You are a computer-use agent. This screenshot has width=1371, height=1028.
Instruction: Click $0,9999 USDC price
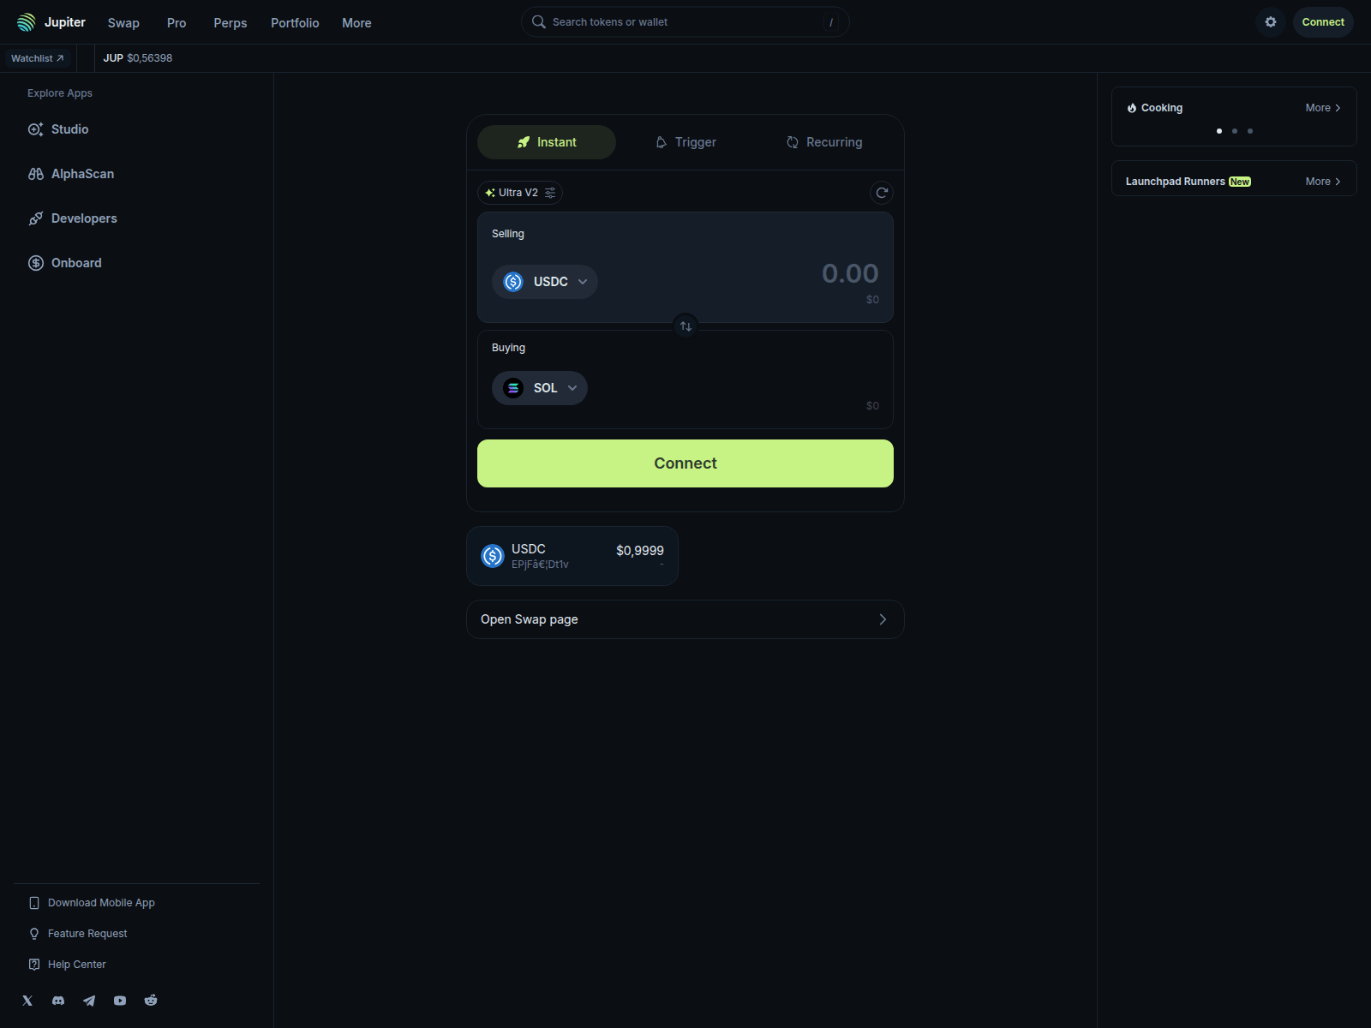640,551
